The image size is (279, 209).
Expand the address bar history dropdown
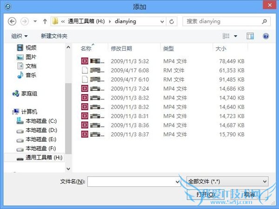(162, 22)
